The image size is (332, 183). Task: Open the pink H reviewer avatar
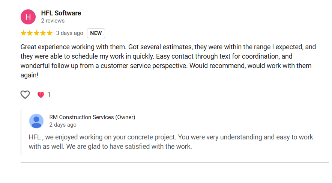coord(28,17)
